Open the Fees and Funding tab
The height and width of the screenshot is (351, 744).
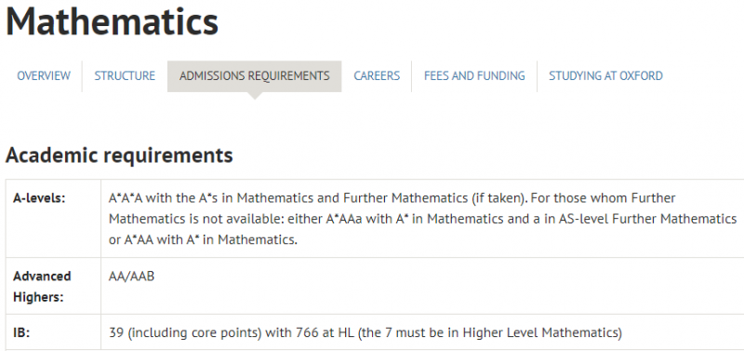474,76
